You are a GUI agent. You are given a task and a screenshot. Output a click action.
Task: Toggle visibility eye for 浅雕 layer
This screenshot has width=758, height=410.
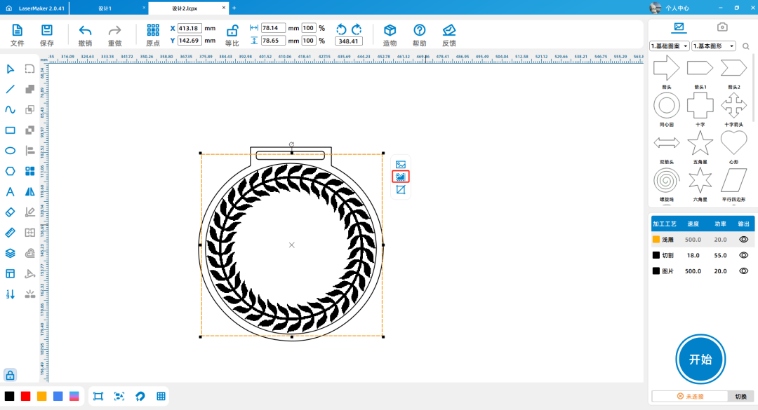tap(743, 239)
